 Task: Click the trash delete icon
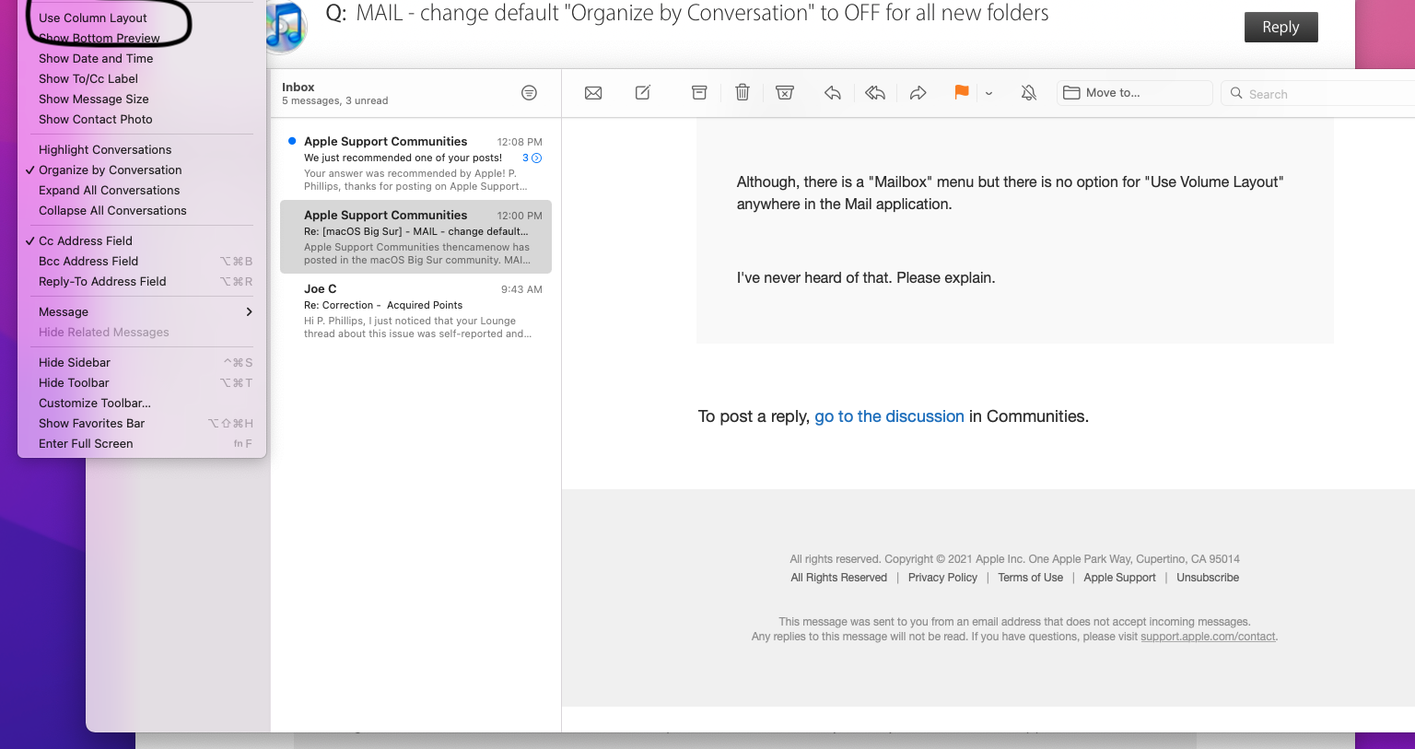[x=743, y=92]
